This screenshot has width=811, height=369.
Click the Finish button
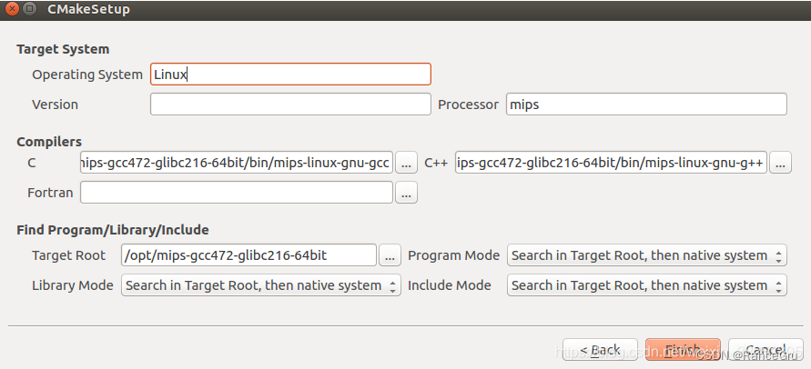[x=683, y=350]
